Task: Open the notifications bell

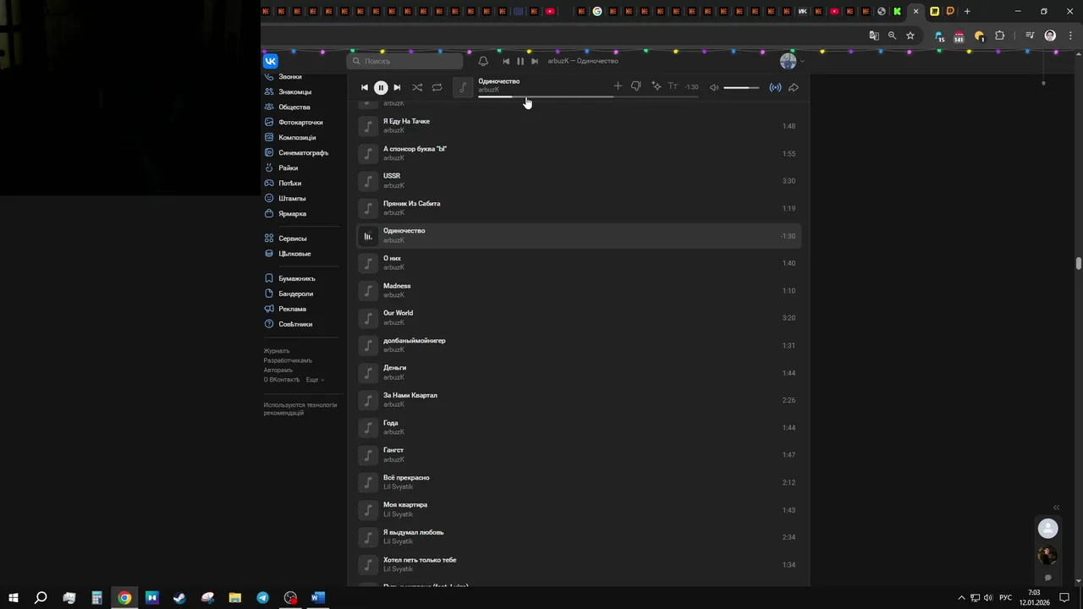Action: point(483,61)
